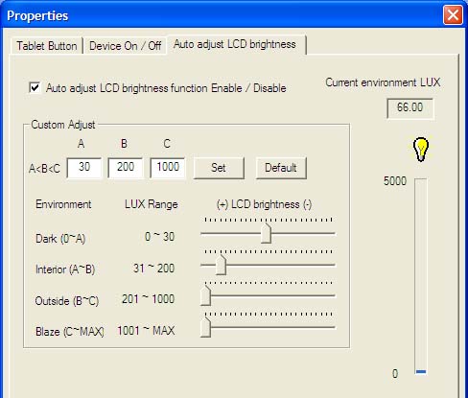Viewport: 468px width, 398px height.
Task: Switch to the Tablet Button tab
Action: 47,46
